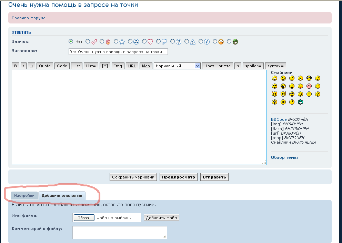Open the 'Нормальный' font size dropdown

coord(177,66)
